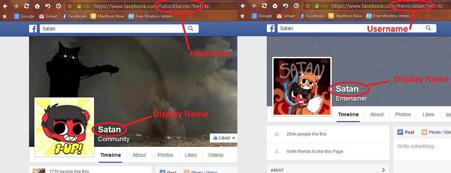Expand the ABOUT section chevron on the Entertainer page
The width and height of the screenshot is (451, 173).
tap(383, 170)
